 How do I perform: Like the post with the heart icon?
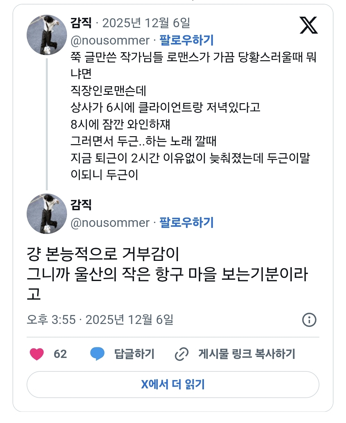coord(37,354)
